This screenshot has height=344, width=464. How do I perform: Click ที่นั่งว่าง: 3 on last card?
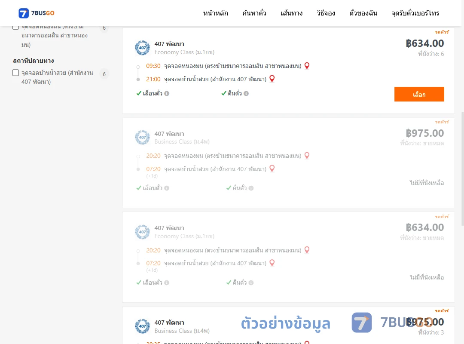pos(431,332)
